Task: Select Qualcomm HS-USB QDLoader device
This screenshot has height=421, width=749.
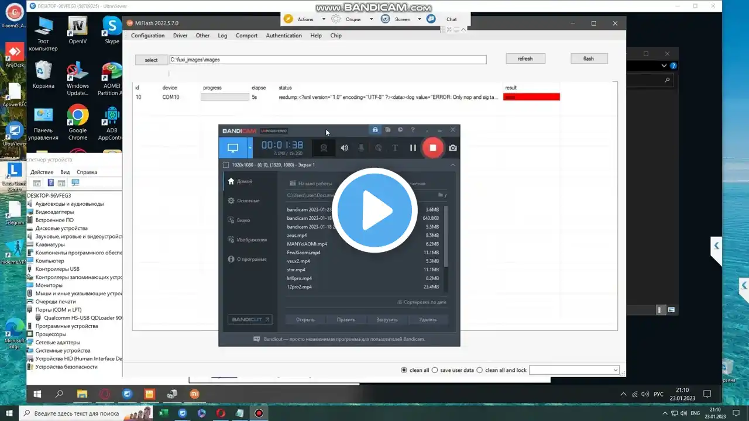Action: [x=83, y=318]
